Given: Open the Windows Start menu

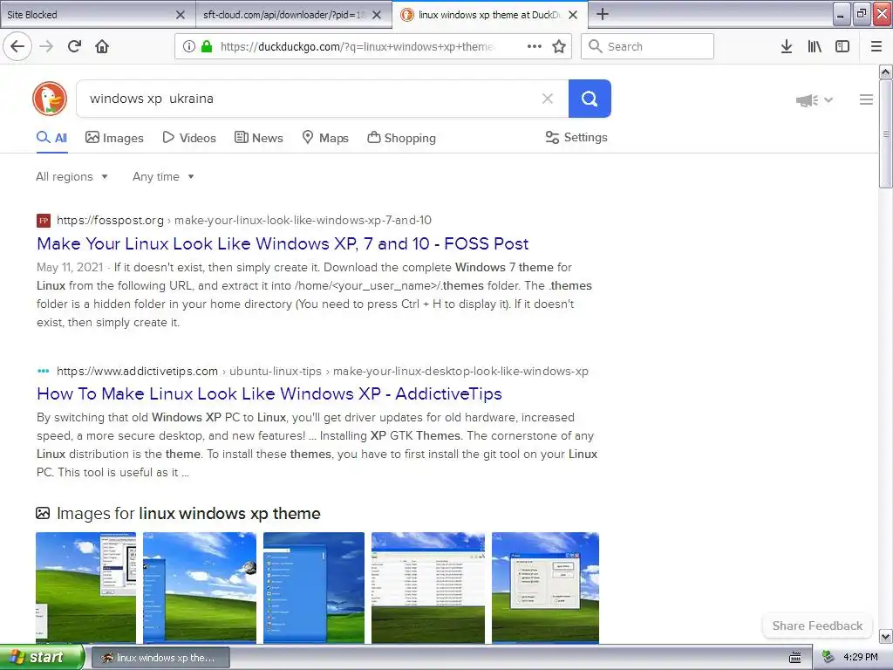Looking at the screenshot, I should click(x=42, y=657).
